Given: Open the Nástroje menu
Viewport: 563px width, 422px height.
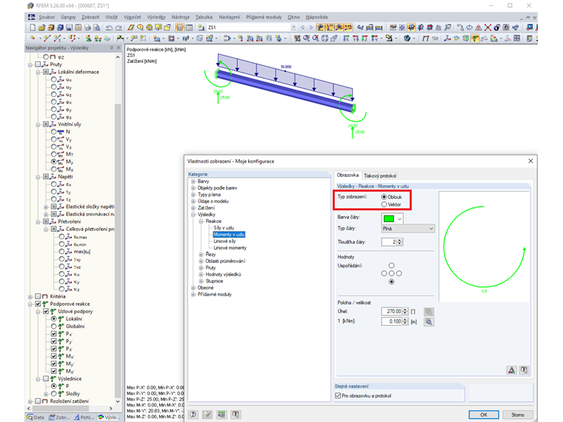Looking at the screenshot, I should (180, 17).
